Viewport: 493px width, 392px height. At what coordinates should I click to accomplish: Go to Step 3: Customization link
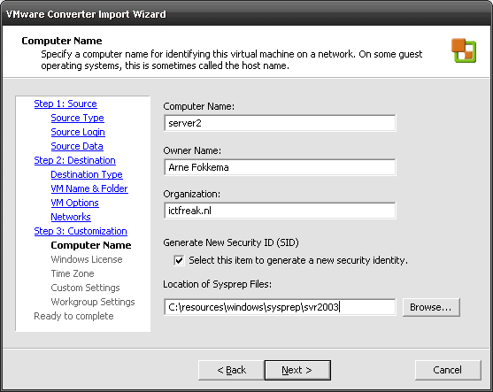(81, 231)
